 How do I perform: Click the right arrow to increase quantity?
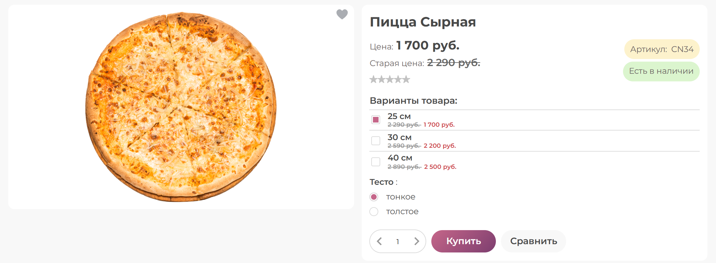(x=416, y=242)
